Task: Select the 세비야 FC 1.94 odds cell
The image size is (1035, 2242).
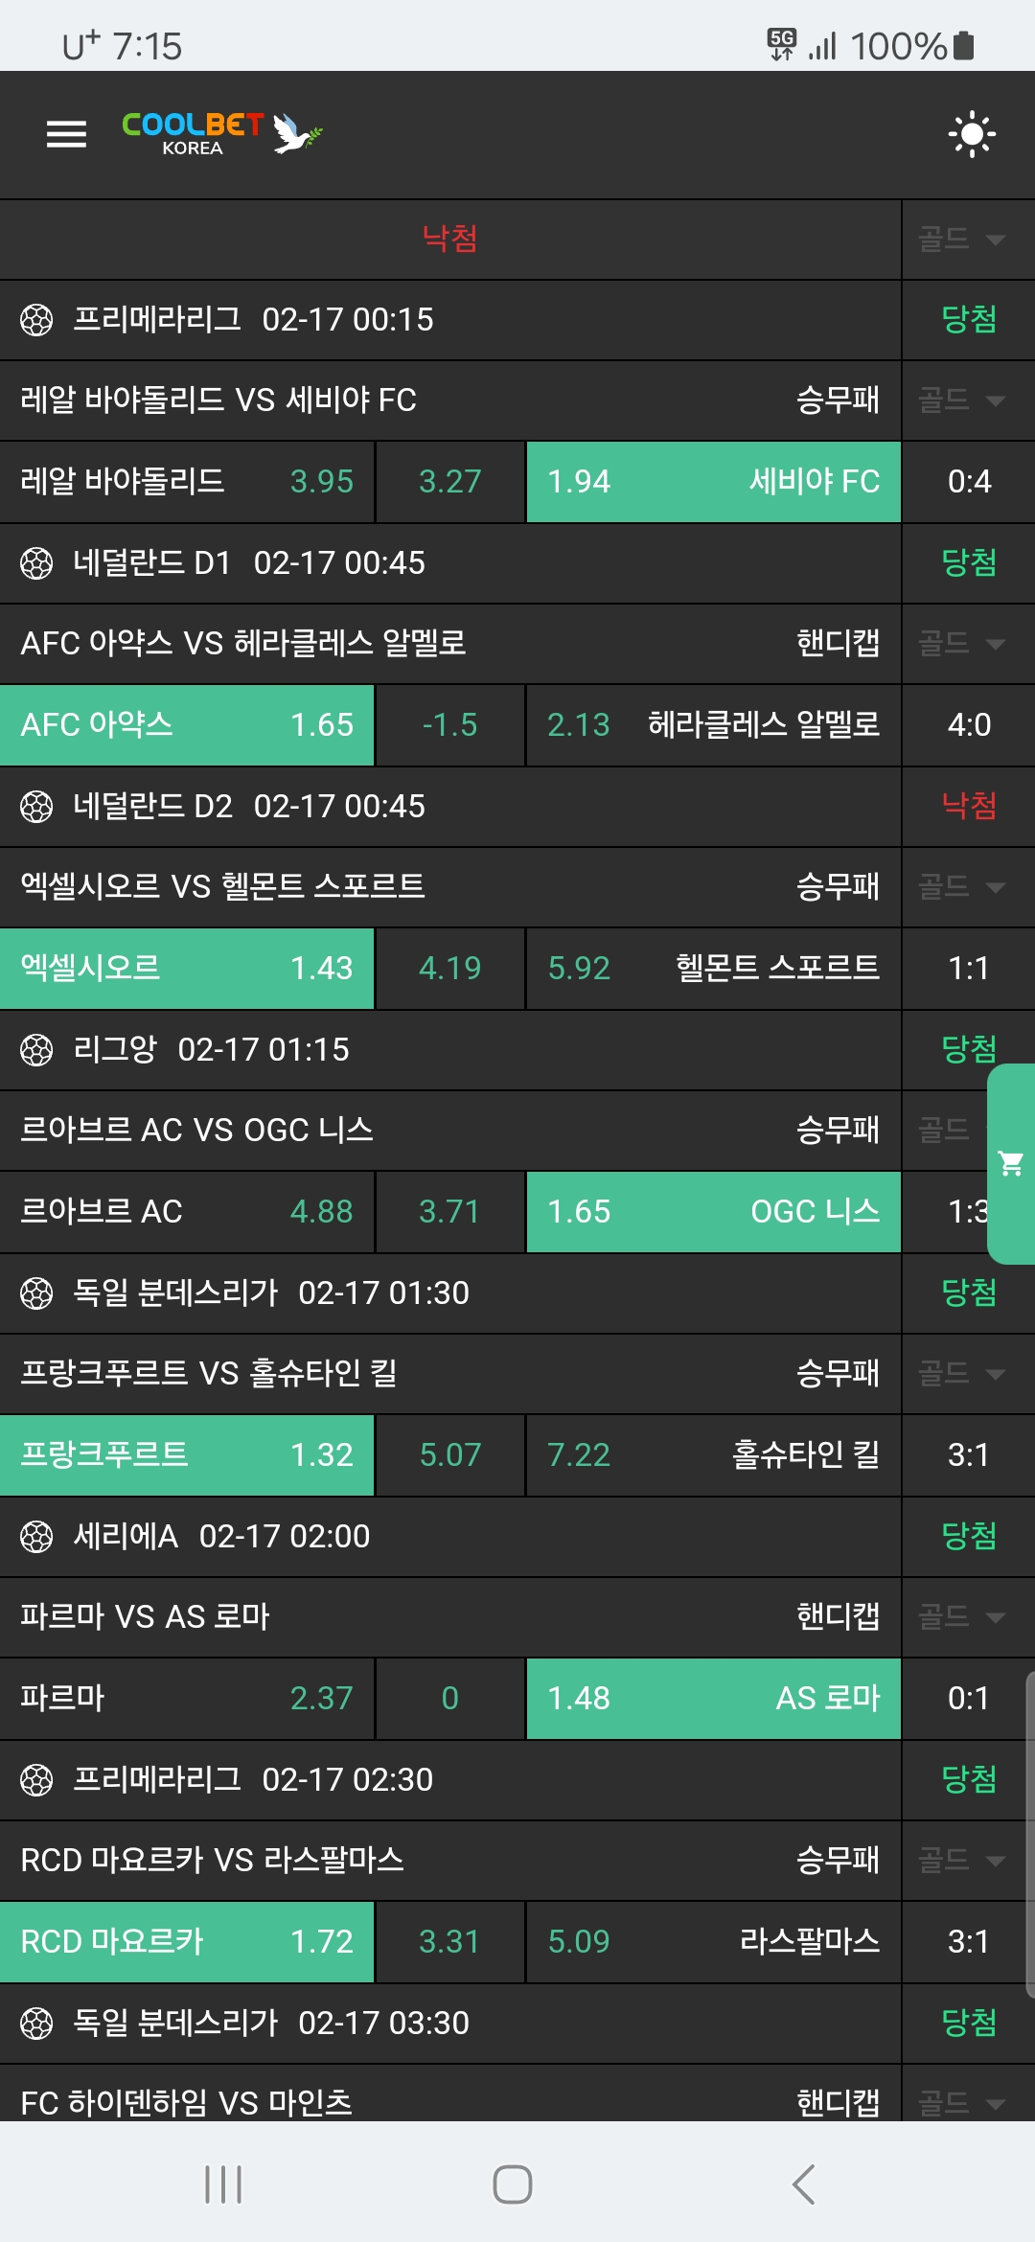Action: (713, 481)
